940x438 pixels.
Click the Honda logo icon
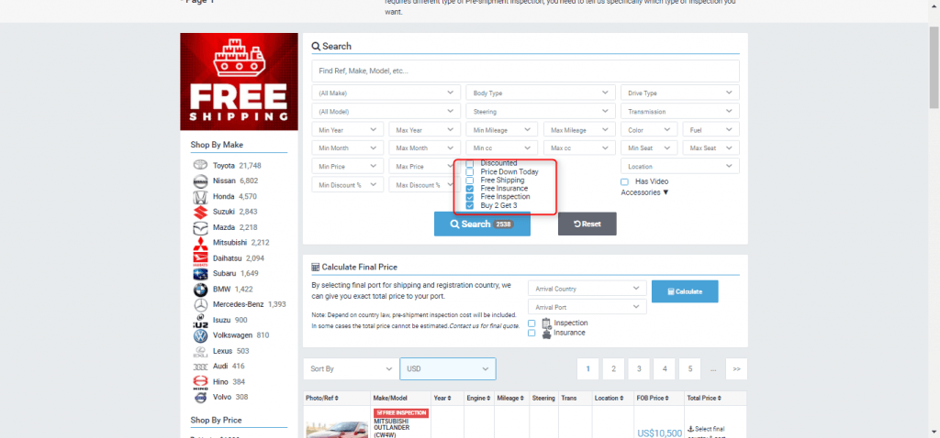click(199, 196)
